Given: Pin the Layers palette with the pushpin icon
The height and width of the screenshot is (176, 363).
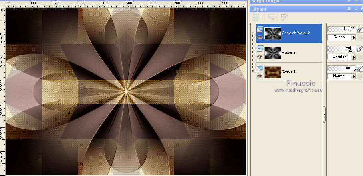Looking at the screenshot, I should pyautogui.click(x=349, y=9).
